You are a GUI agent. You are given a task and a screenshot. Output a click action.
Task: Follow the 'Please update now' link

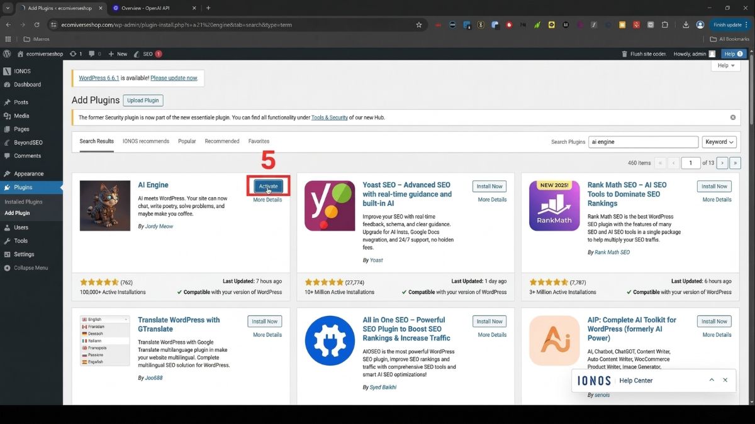174,78
